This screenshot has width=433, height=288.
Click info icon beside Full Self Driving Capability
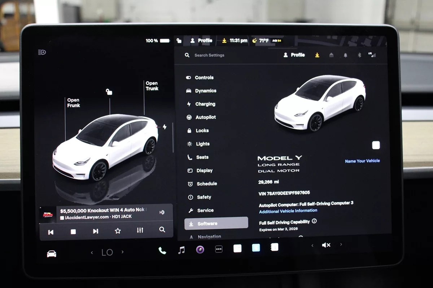314,221
